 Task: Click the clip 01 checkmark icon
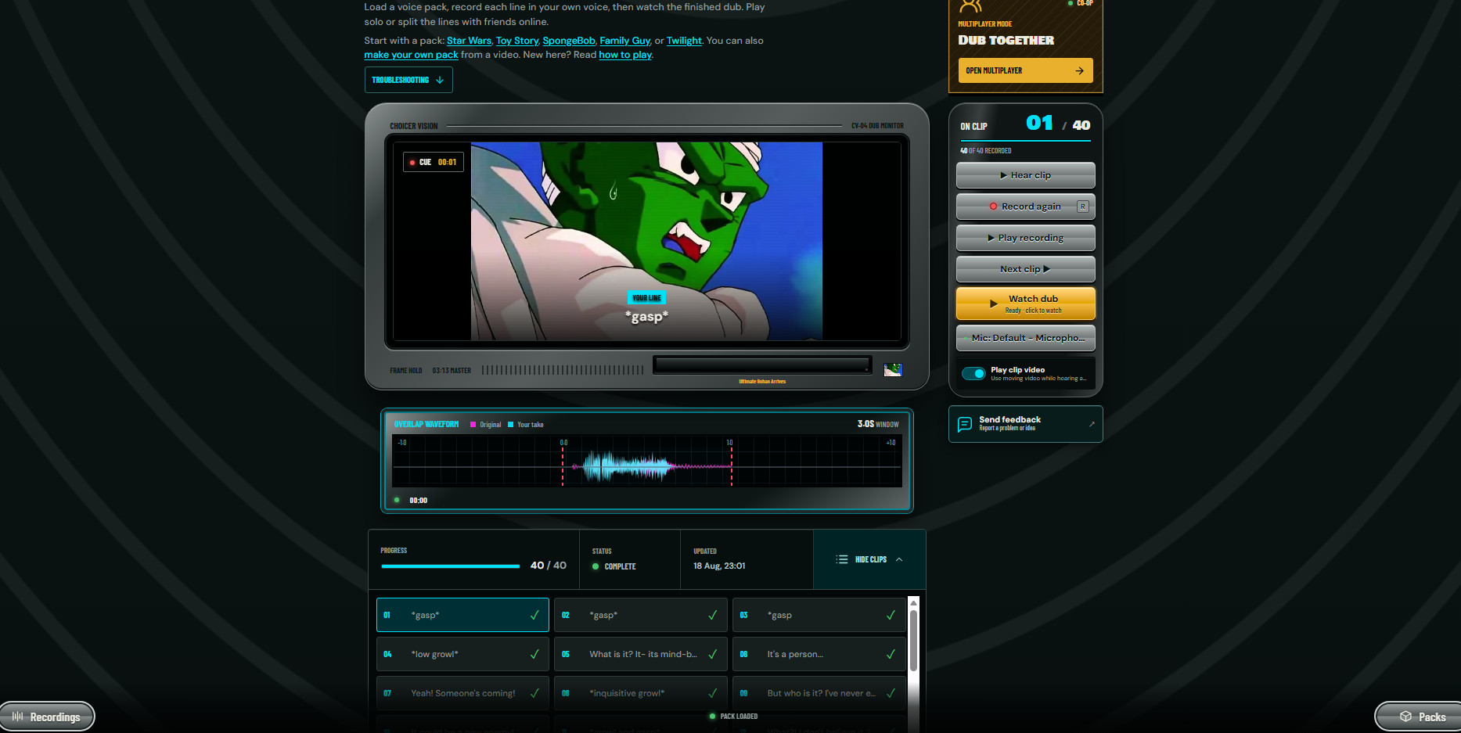[x=534, y=615]
